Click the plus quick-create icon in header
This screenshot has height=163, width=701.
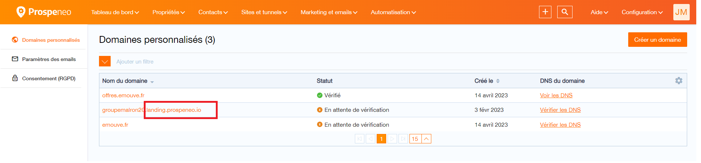pos(545,12)
